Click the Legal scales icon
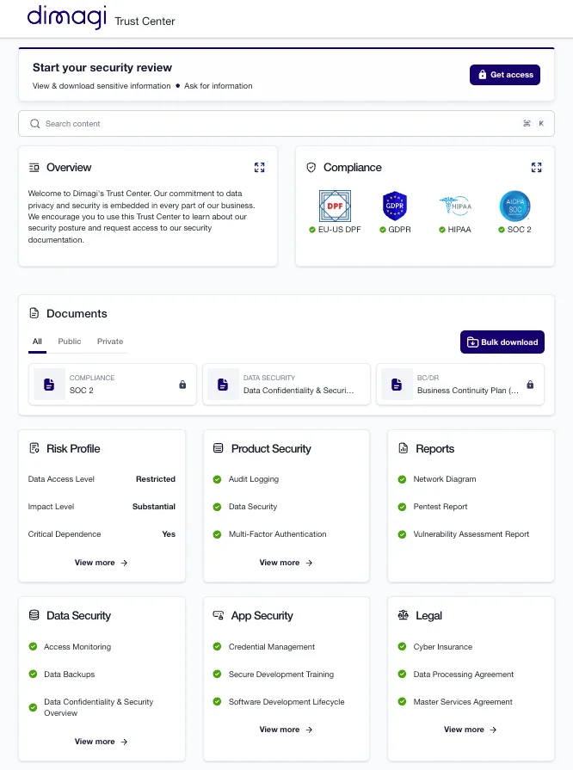Screen dimensions: 573x770 [404, 615]
